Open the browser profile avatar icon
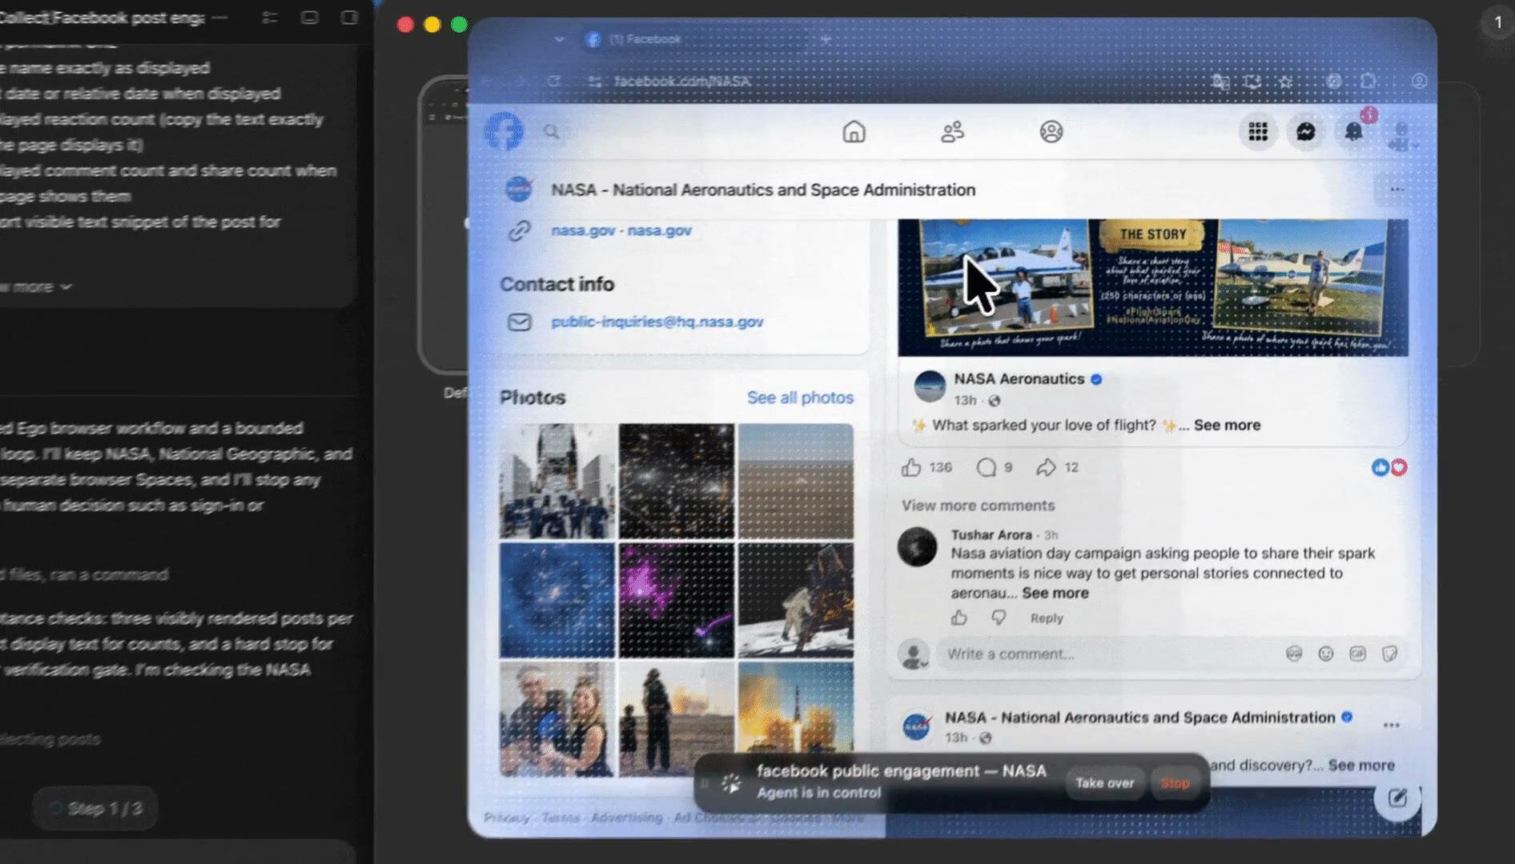The height and width of the screenshot is (864, 1515). tap(1419, 81)
